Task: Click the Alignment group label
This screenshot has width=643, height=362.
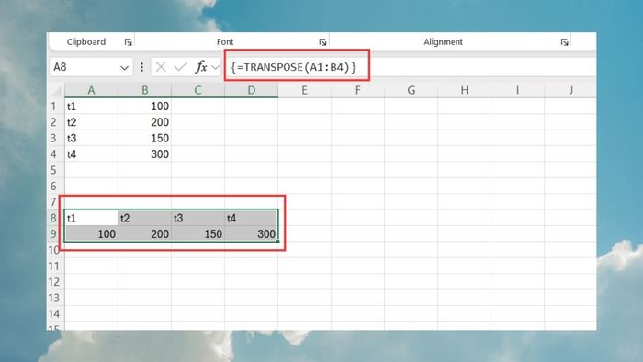Action: 444,42
